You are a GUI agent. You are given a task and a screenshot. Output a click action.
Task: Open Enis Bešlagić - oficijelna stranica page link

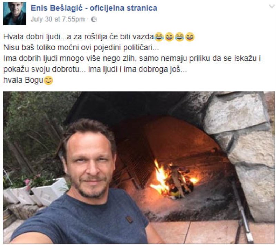[94, 8]
